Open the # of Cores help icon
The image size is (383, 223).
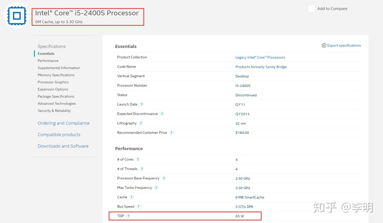pyautogui.click(x=138, y=159)
